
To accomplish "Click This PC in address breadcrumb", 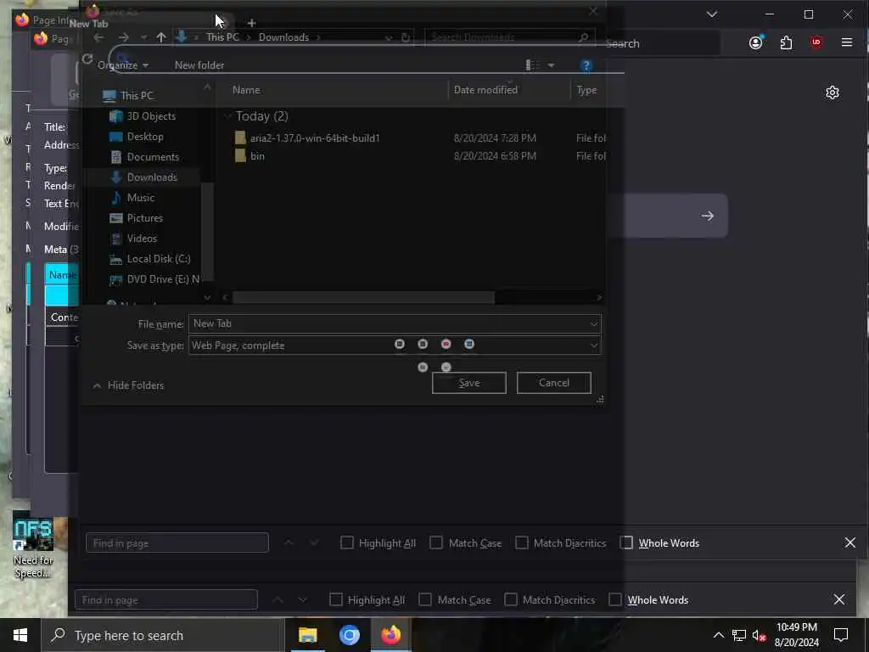I will point(222,37).
